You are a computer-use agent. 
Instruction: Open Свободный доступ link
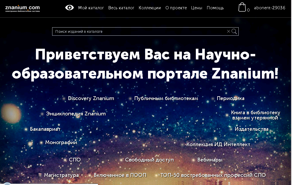click(149, 160)
